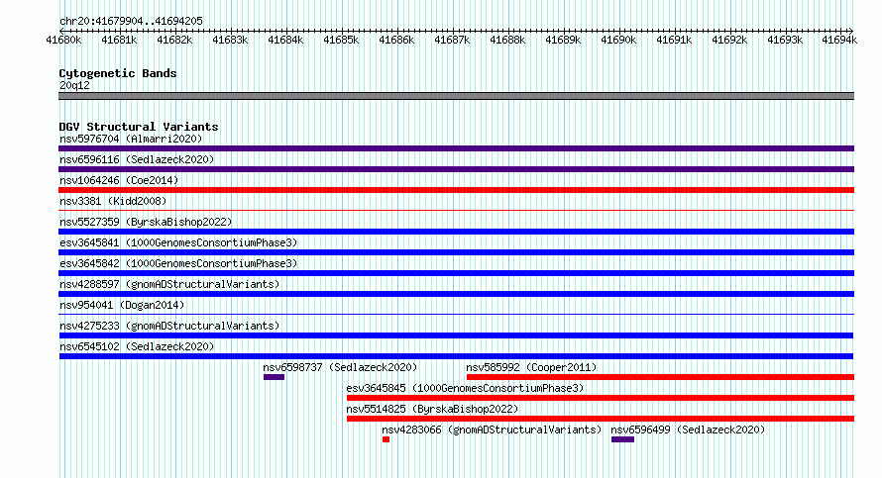The height and width of the screenshot is (478, 882).
Task: Select the thin red nsv3381 feature line
Action: [x=456, y=210]
